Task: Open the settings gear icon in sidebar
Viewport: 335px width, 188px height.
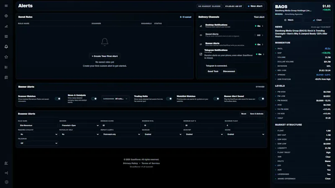Action: (6, 182)
